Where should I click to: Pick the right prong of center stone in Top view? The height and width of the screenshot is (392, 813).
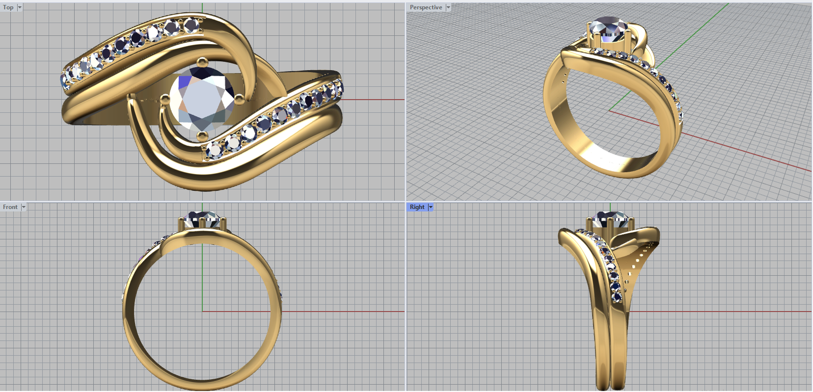[239, 99]
